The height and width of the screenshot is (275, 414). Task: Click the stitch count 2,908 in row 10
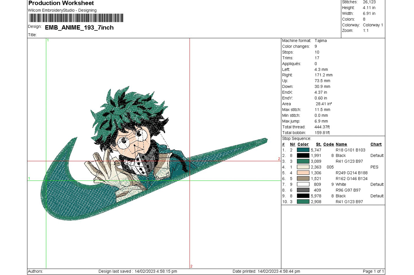pos(316,202)
